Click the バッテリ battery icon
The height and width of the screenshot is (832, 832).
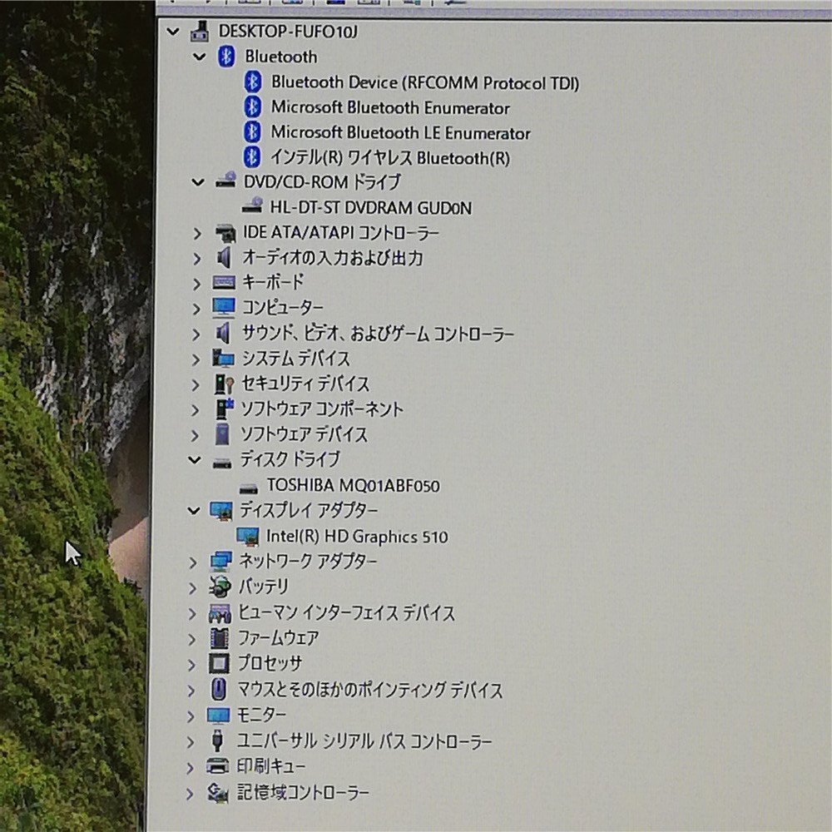[x=221, y=587]
